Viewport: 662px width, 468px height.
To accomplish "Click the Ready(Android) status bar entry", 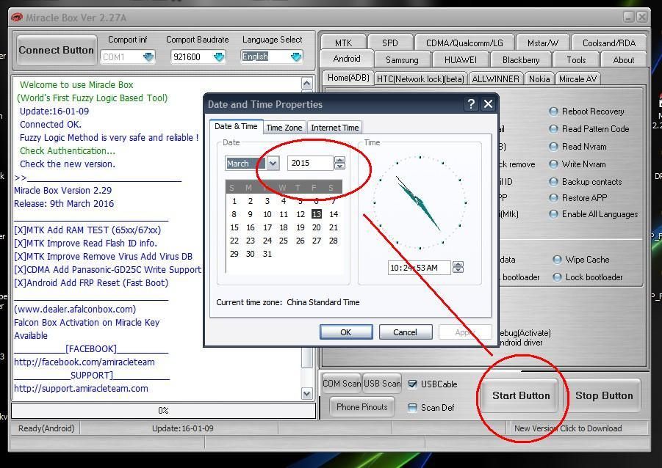I will (46, 428).
